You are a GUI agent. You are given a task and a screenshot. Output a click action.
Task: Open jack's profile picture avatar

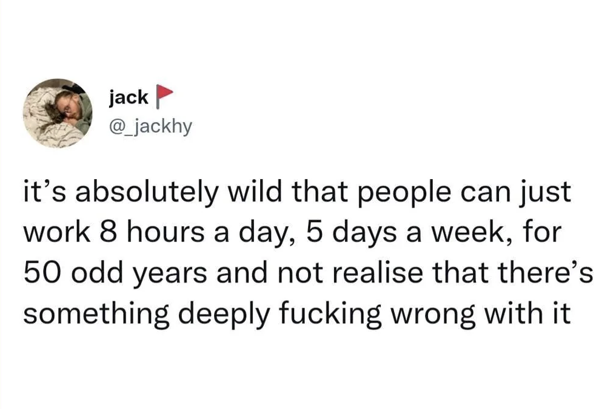point(58,113)
